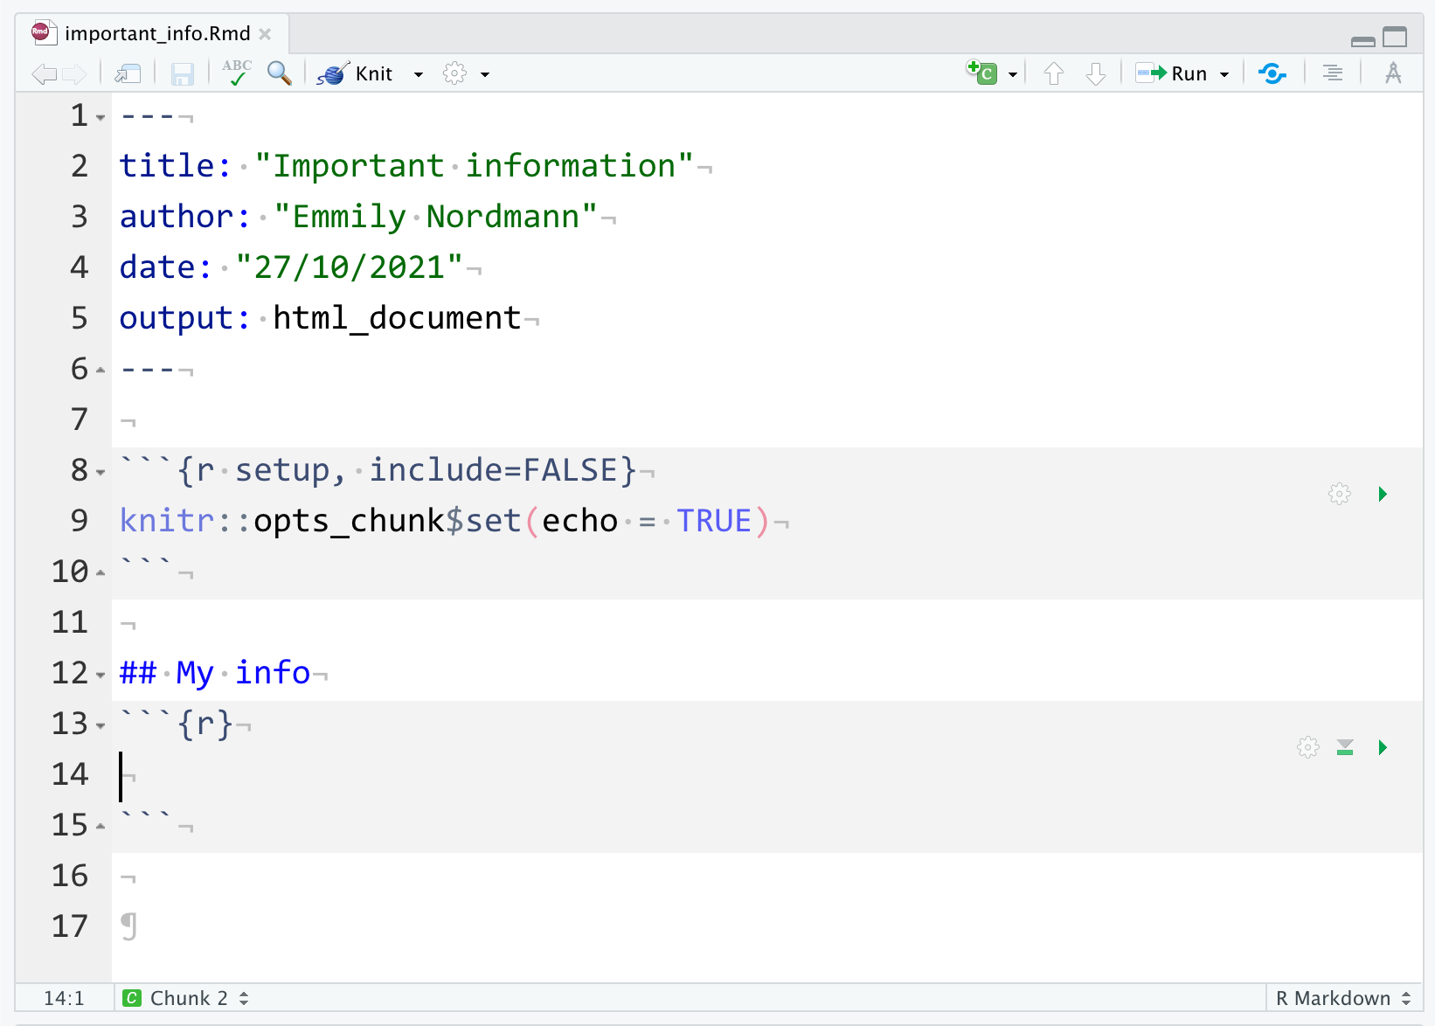1435x1026 pixels.
Task: Click html_document output value
Action: click(397, 317)
